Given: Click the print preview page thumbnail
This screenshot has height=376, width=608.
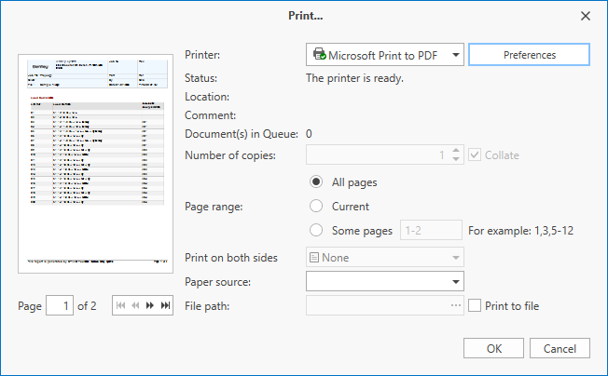Looking at the screenshot, I should pyautogui.click(x=95, y=164).
